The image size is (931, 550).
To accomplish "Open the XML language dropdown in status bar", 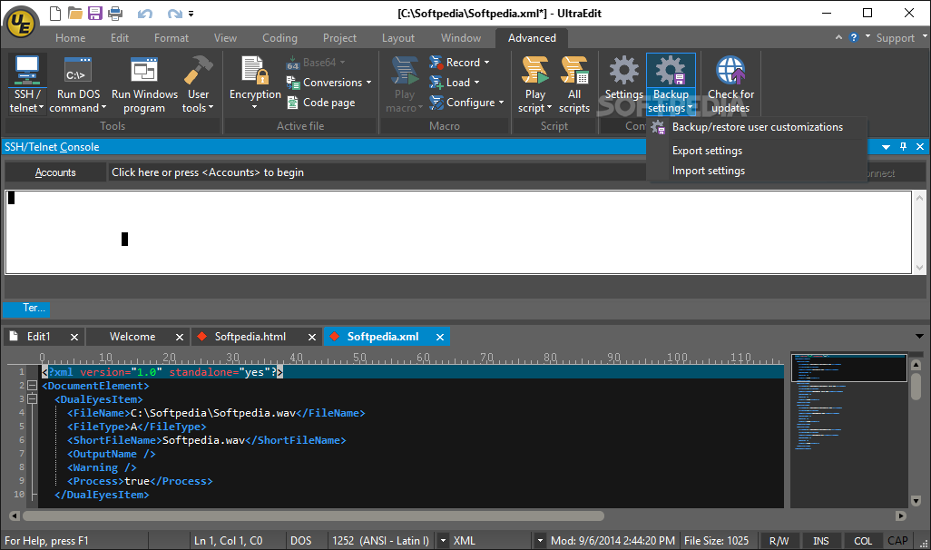I will (x=540, y=541).
